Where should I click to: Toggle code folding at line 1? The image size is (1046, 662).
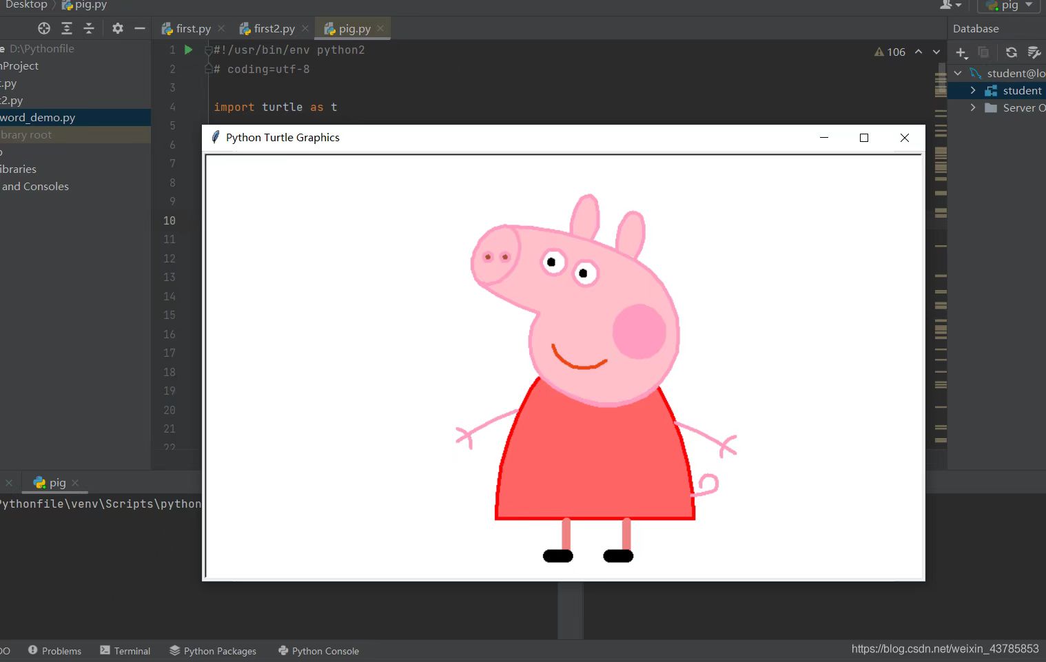click(208, 50)
